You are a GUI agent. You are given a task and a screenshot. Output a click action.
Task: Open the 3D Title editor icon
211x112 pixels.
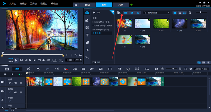point(146,69)
